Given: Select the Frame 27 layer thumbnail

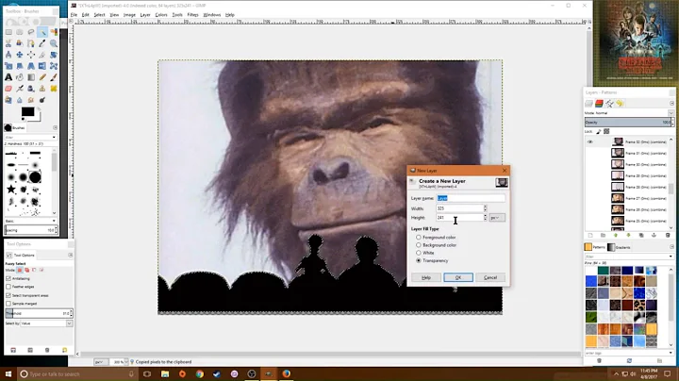Looking at the screenshot, I should coord(618,198).
